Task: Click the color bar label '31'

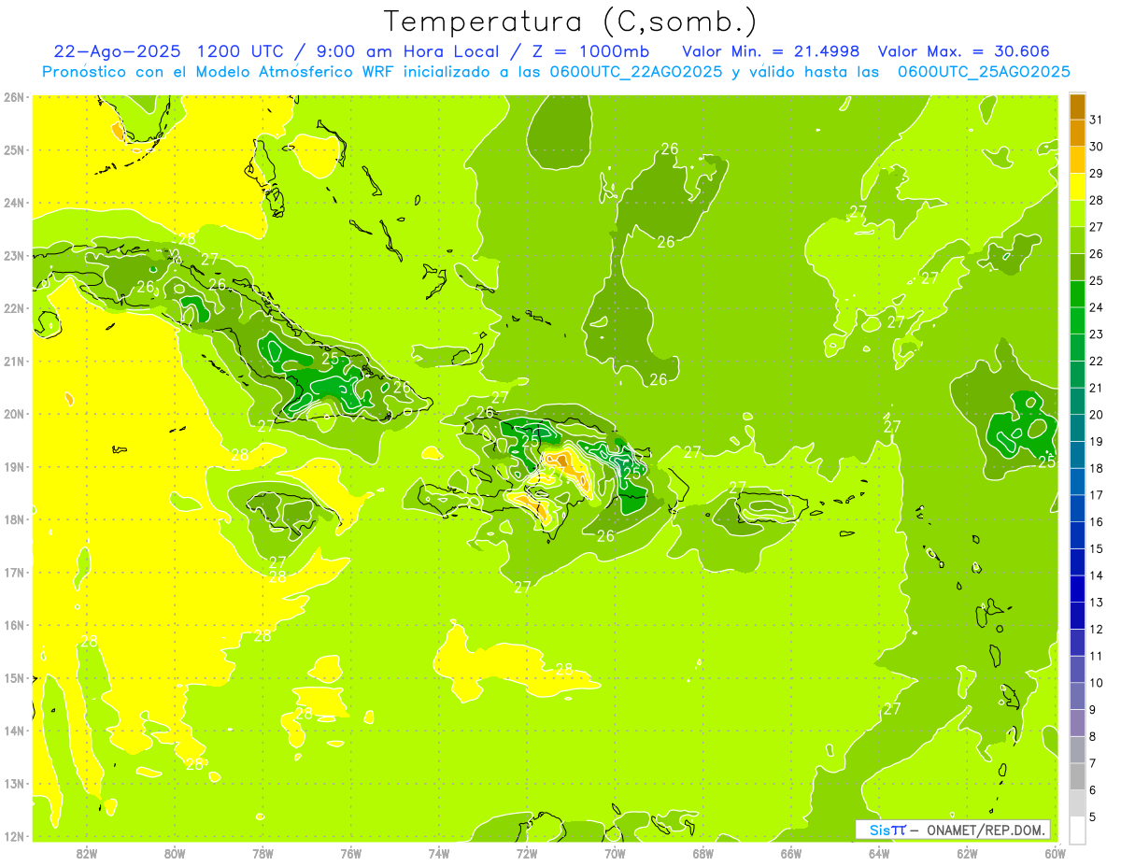Action: [1097, 120]
